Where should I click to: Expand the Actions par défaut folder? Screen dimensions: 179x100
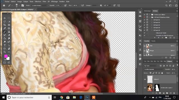[150, 15]
